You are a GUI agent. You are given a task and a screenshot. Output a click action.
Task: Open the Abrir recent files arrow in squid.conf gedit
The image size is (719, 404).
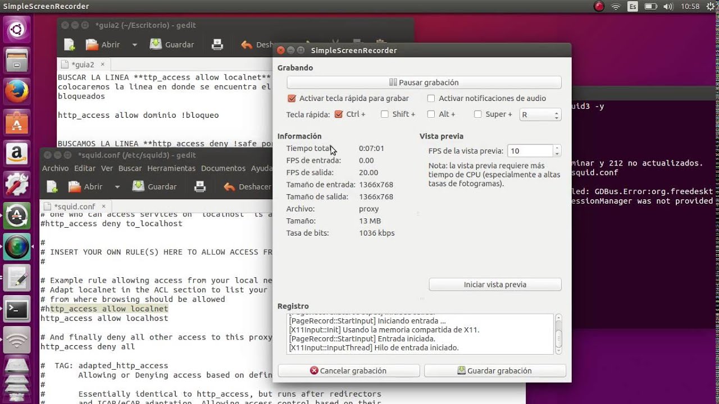117,186
